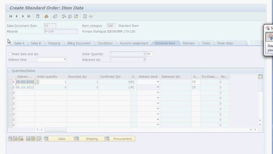Select the Schedule lines tab
This screenshot has width=273, height=154.
165,43
